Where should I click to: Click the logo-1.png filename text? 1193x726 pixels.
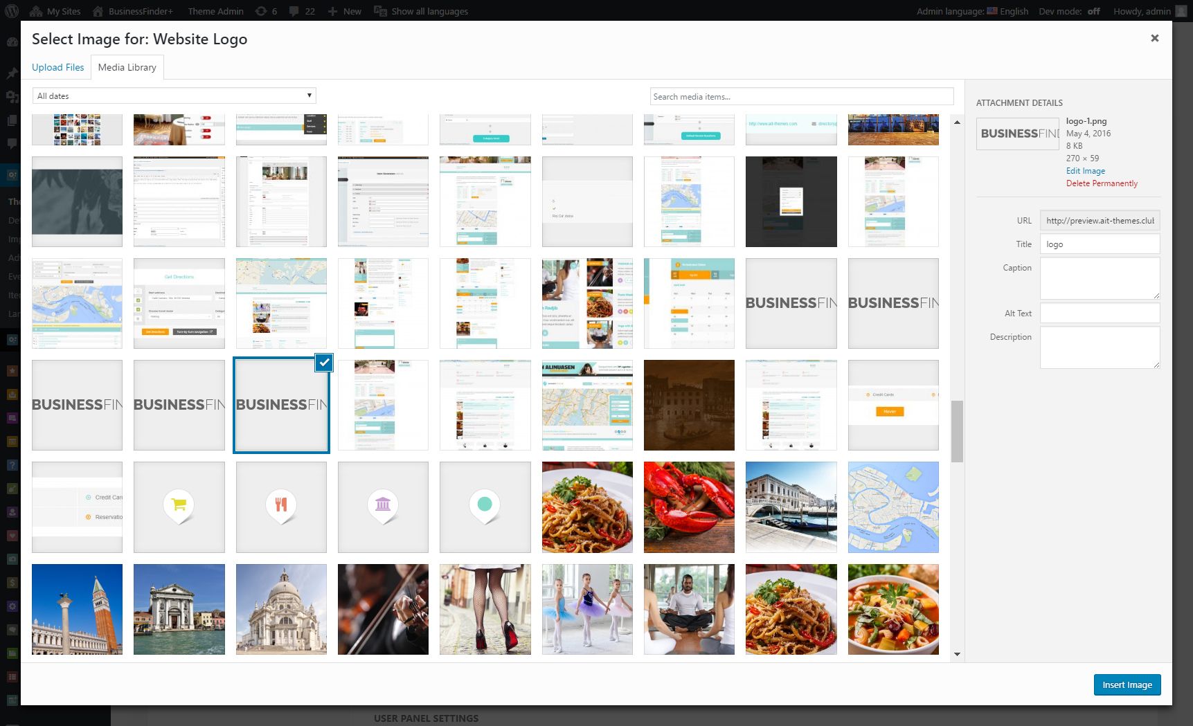tap(1086, 121)
